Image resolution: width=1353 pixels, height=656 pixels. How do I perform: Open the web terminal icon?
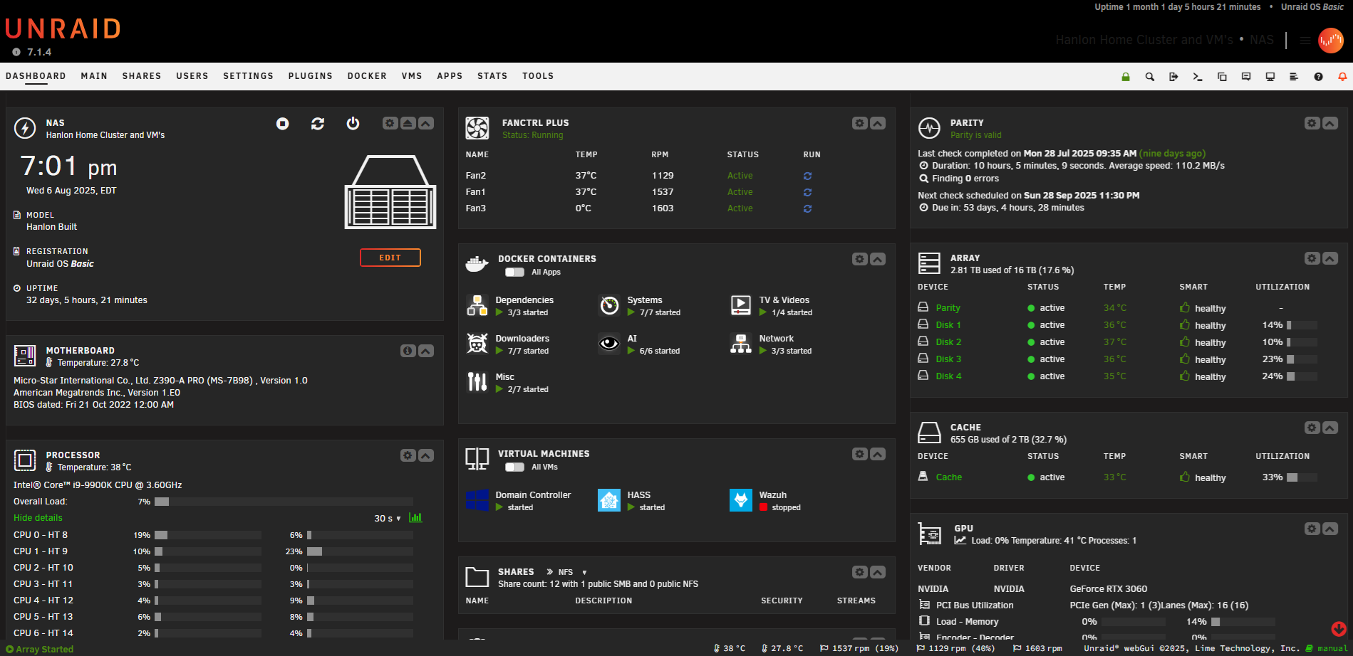point(1198,77)
